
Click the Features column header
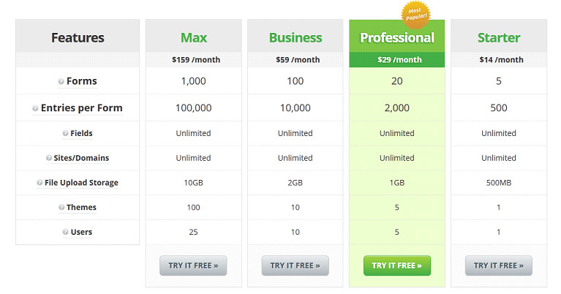(78, 37)
